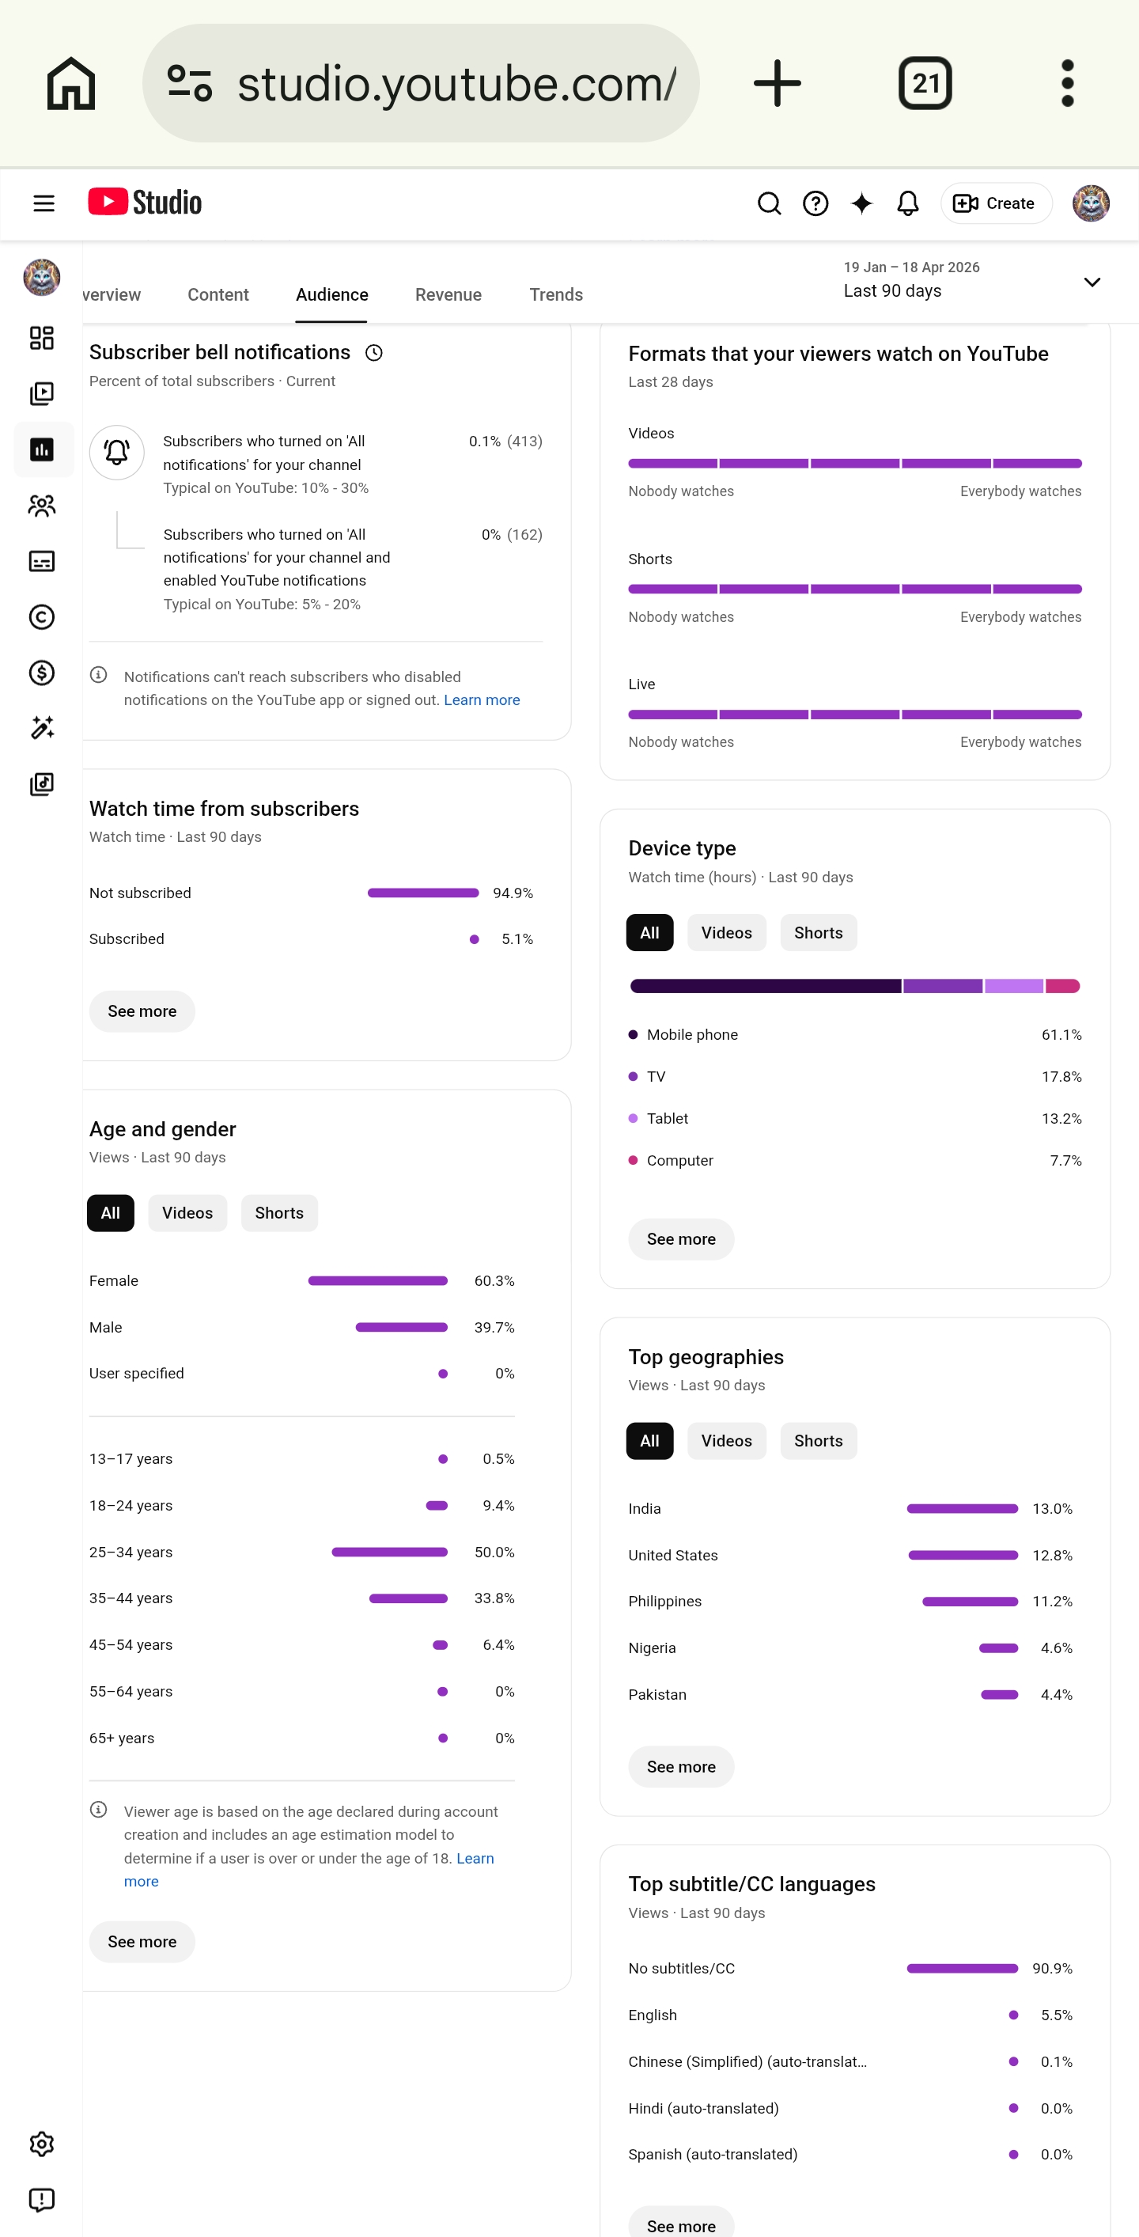Open the Audio library sidebar icon
Screen dimensions: 1139x2237
click(42, 784)
